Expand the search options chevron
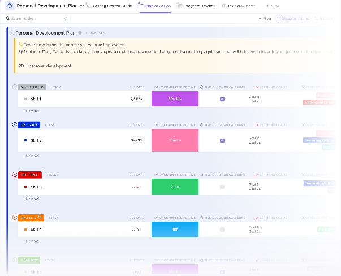 (65, 19)
